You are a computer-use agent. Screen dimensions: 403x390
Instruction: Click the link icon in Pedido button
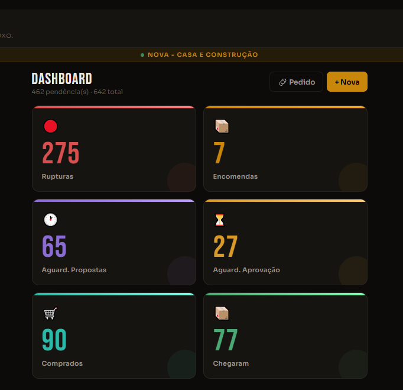tap(282, 82)
